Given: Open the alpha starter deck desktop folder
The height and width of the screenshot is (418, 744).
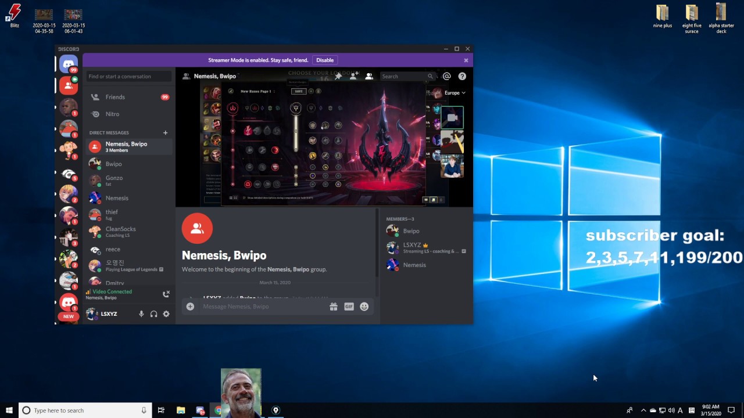Looking at the screenshot, I should pyautogui.click(x=721, y=19).
